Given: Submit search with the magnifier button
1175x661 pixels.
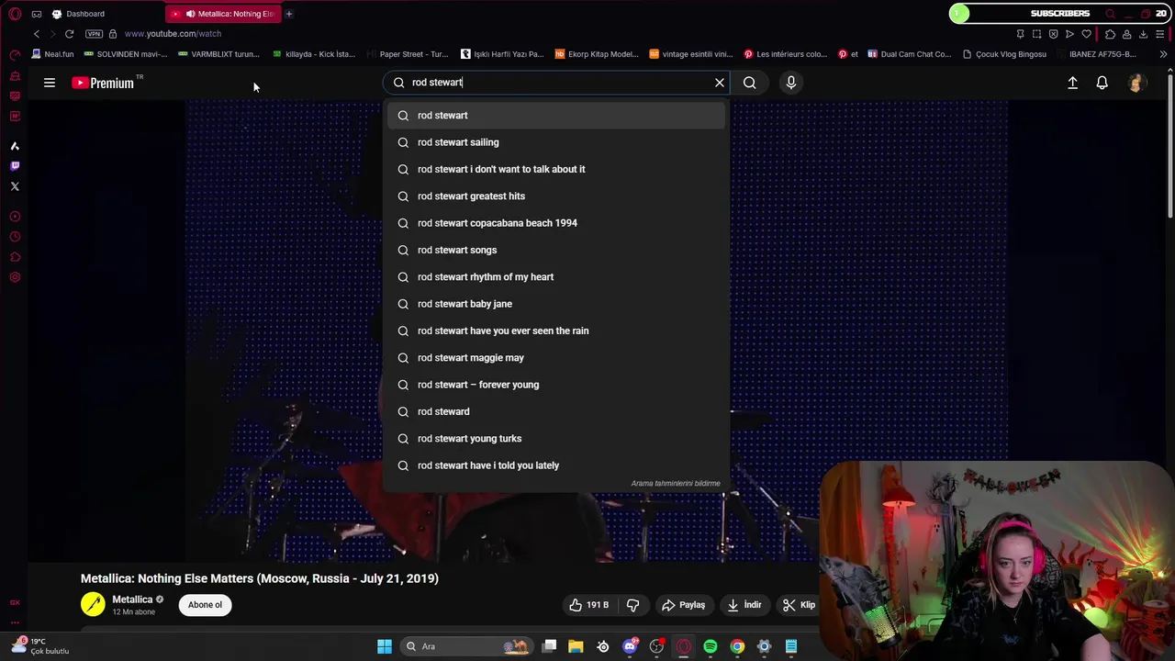Looking at the screenshot, I should click(x=750, y=83).
